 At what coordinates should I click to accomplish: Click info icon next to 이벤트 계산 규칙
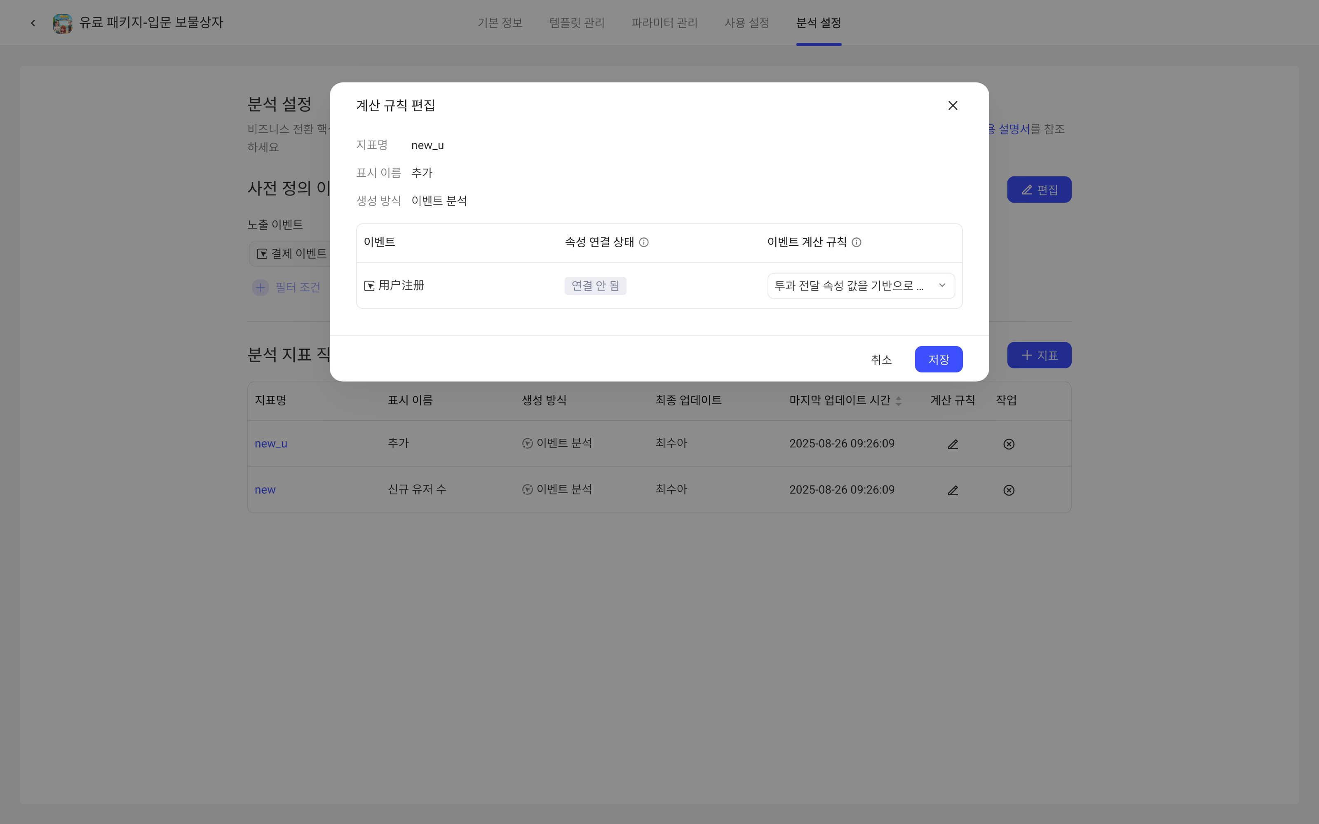856,243
